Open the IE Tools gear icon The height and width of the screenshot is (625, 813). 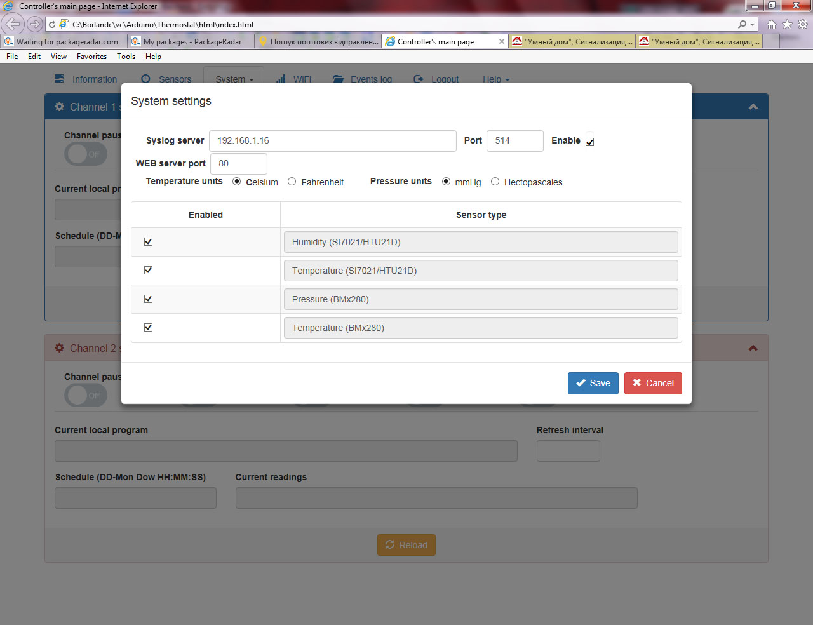pos(803,24)
